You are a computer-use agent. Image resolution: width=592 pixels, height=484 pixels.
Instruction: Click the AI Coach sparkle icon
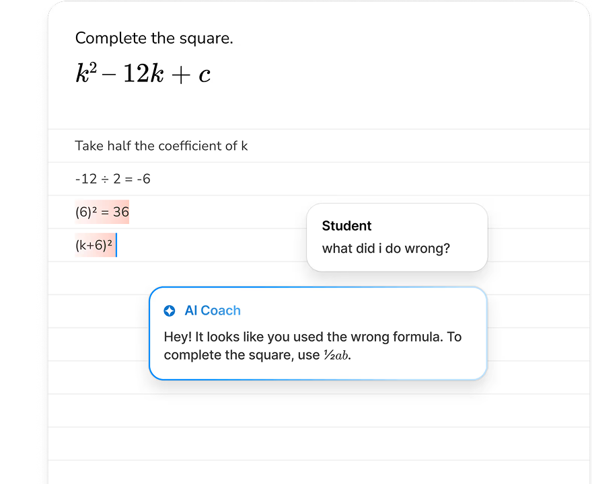pyautogui.click(x=170, y=311)
